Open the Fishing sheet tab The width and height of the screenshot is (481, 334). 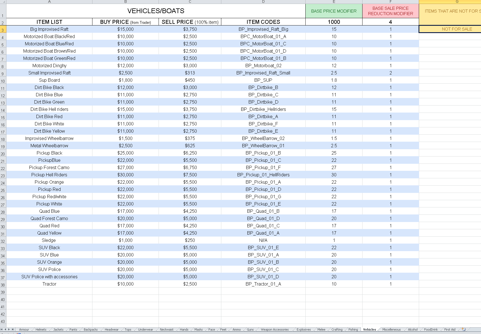click(x=353, y=330)
